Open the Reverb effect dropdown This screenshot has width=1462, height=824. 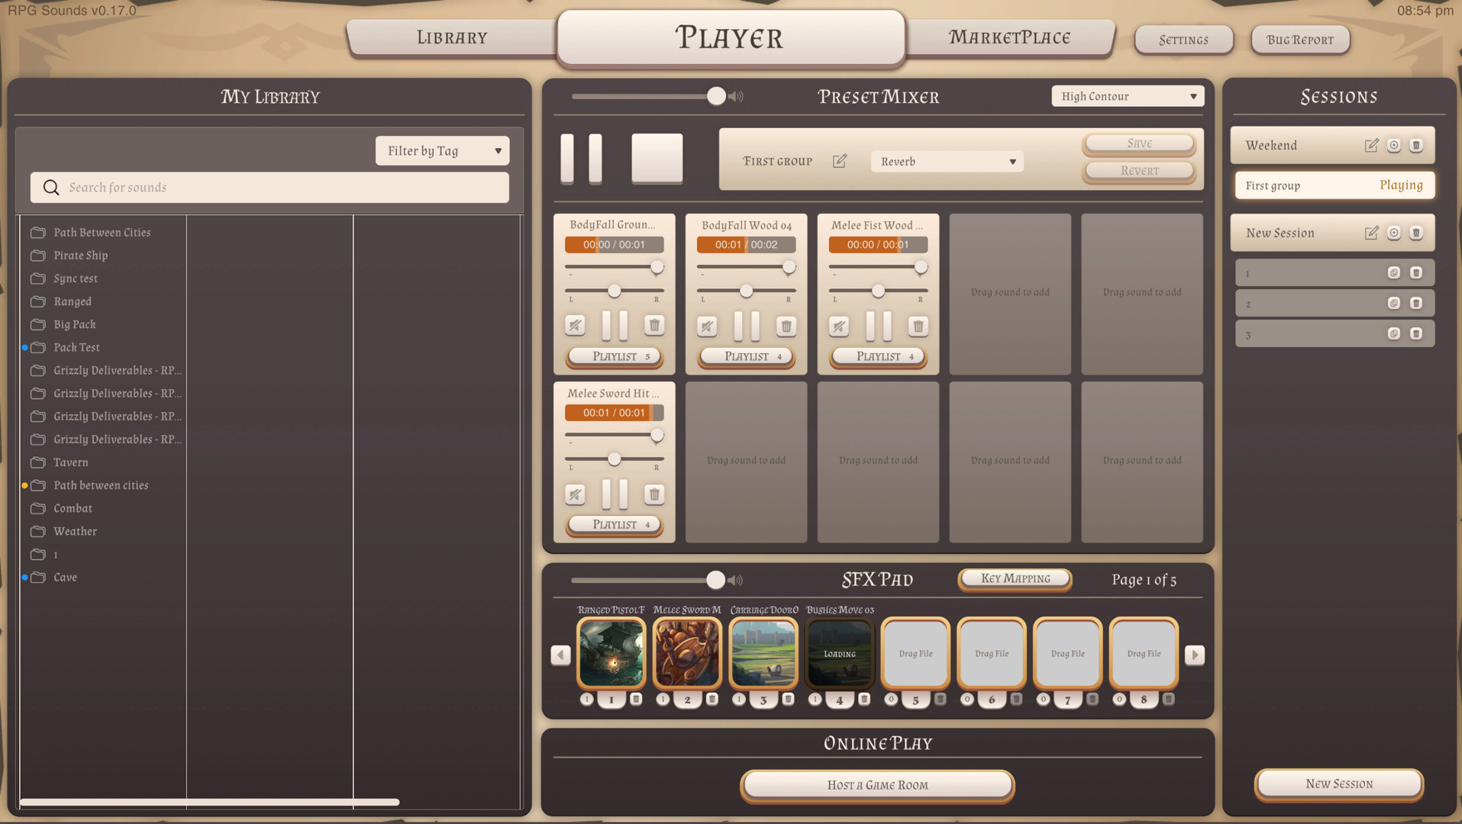[x=947, y=162]
